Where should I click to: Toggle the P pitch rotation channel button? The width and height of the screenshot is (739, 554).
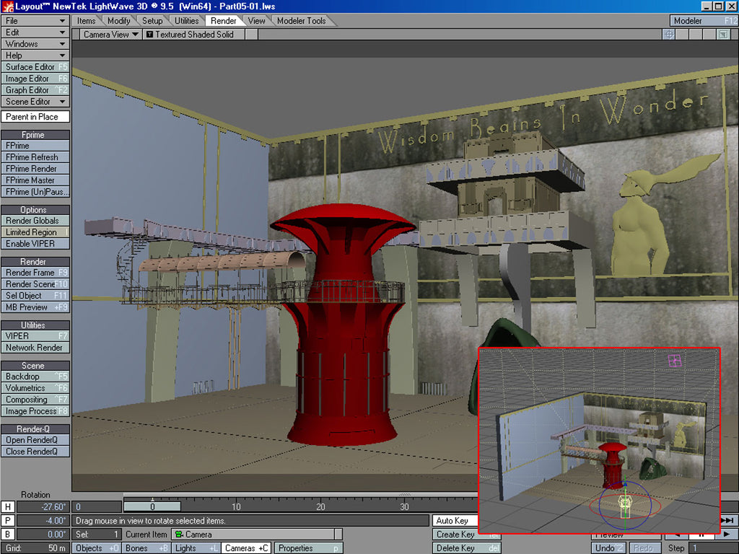click(7, 521)
